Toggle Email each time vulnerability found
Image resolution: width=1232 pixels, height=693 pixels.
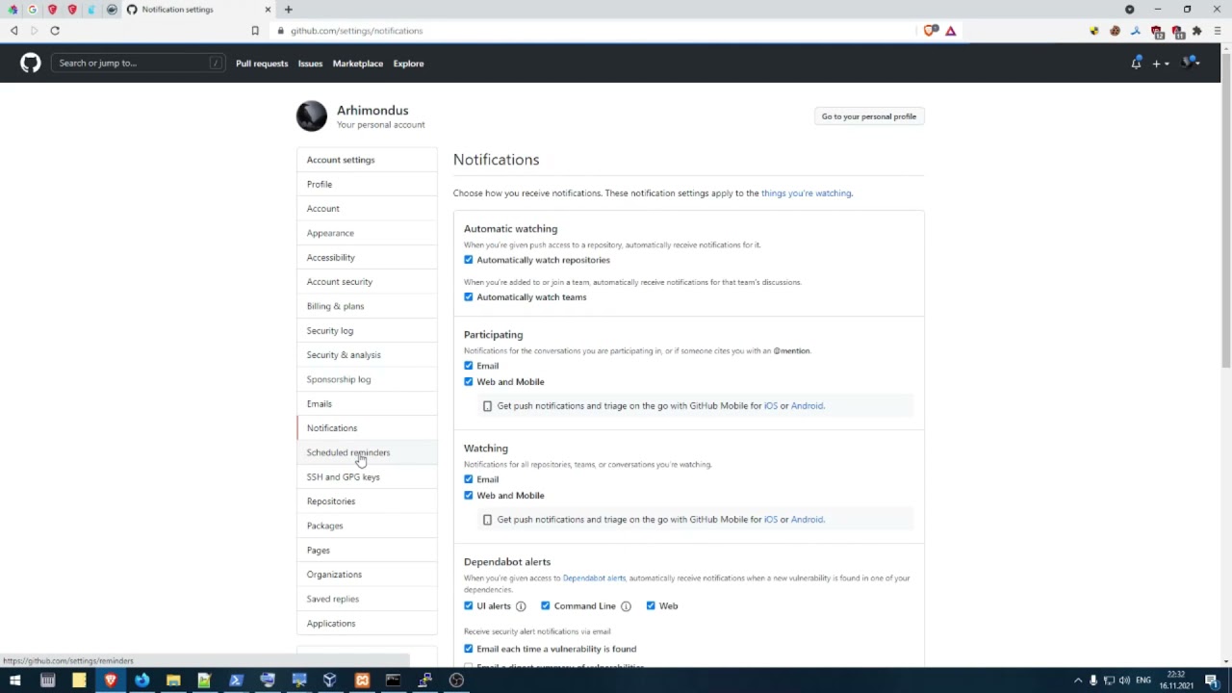[x=469, y=649]
